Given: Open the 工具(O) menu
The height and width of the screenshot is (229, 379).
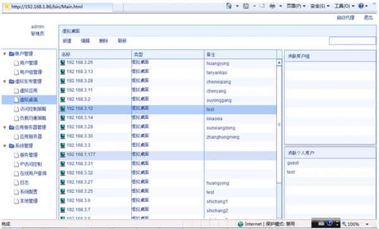Looking at the screenshot, I should click(344, 6).
